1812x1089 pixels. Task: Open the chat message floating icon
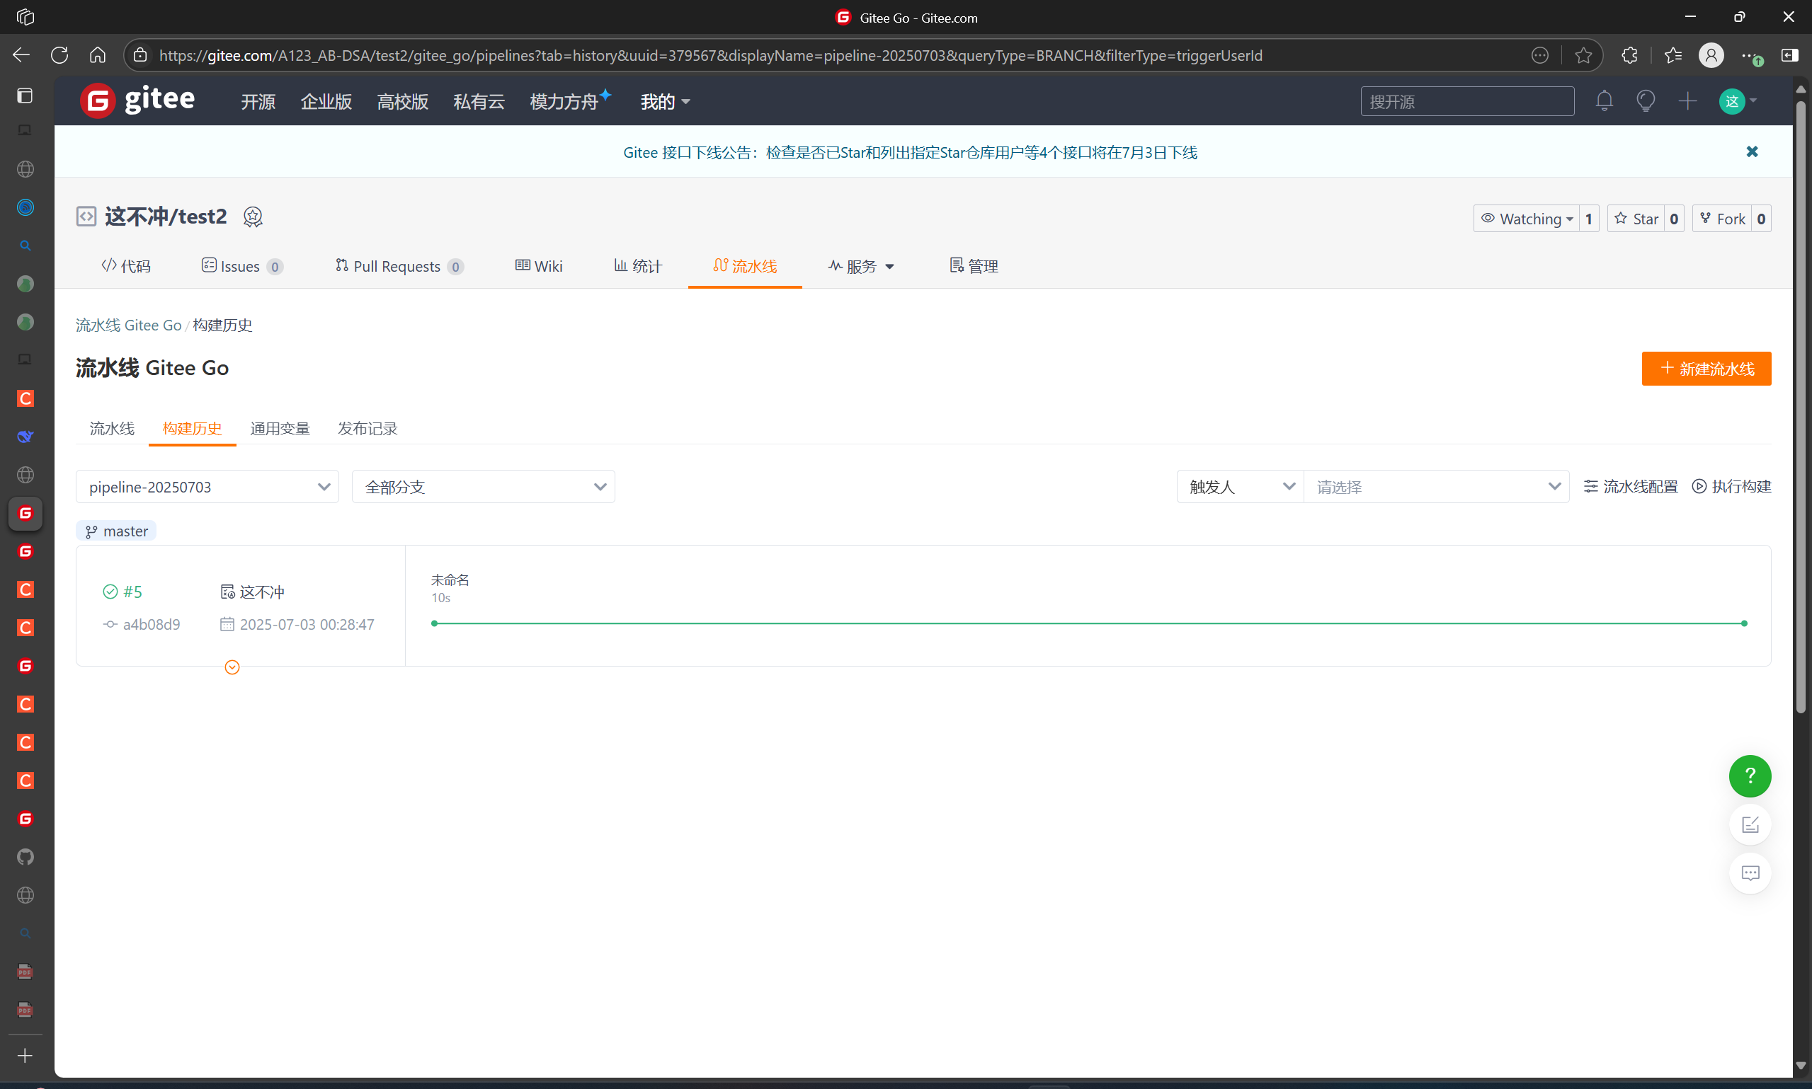tap(1750, 873)
